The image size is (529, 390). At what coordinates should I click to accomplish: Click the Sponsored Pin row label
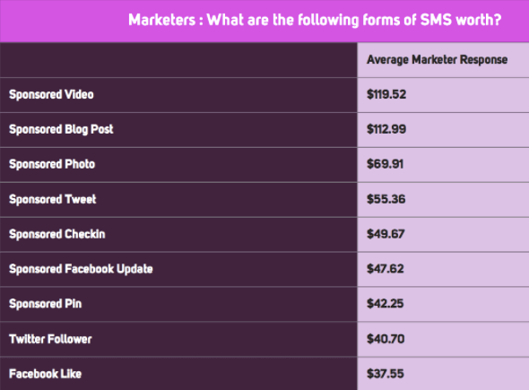(x=45, y=304)
